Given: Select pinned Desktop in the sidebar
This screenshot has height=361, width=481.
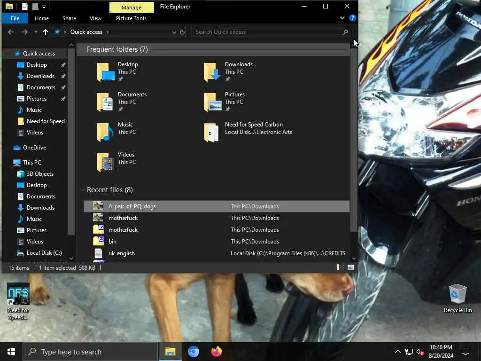Looking at the screenshot, I should pos(37,65).
